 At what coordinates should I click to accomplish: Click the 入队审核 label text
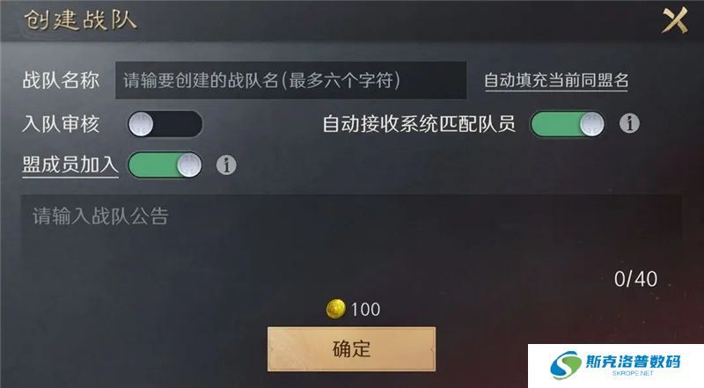coord(61,124)
